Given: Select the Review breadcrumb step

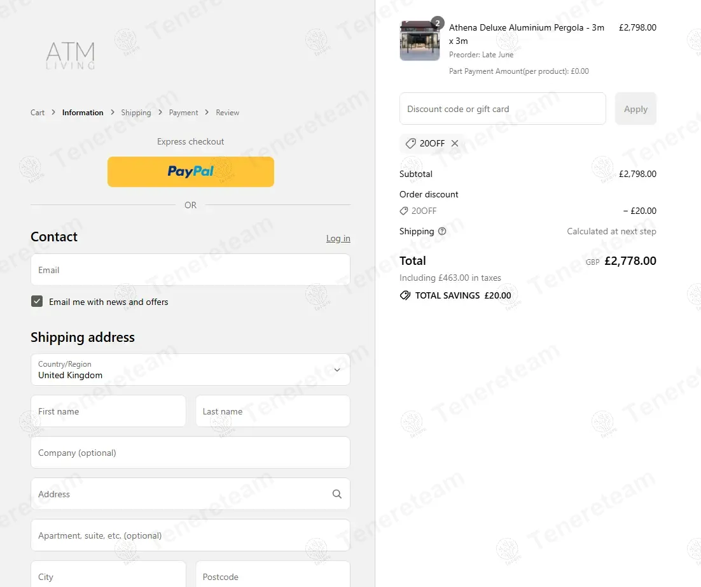Looking at the screenshot, I should [228, 113].
